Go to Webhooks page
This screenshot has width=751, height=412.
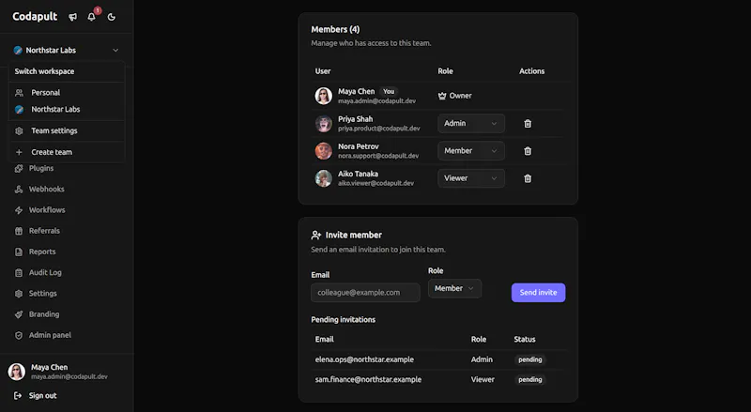(46, 190)
